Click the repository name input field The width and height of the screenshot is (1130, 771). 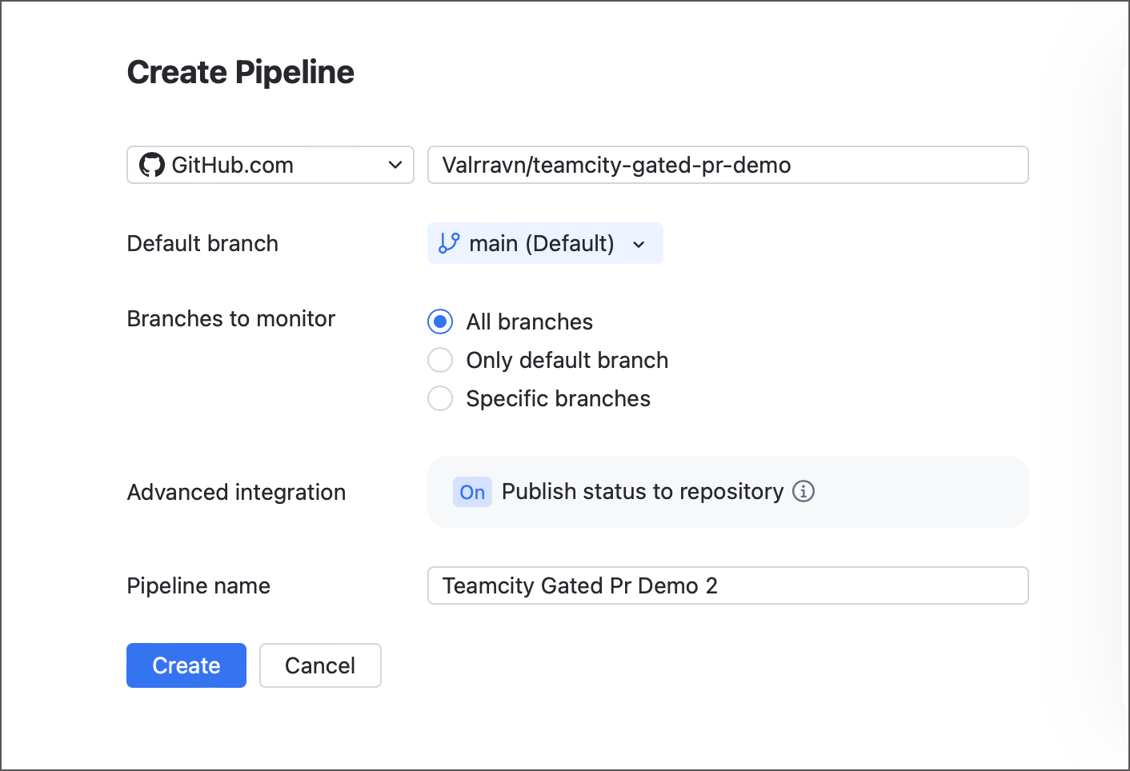tap(727, 165)
